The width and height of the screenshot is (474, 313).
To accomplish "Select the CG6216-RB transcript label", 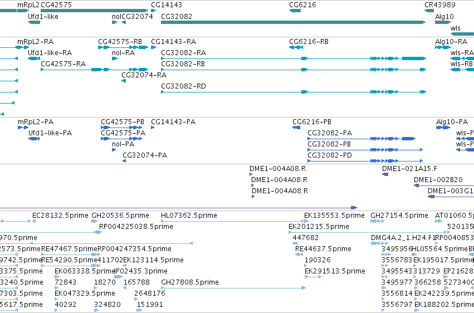I will pyautogui.click(x=309, y=42).
